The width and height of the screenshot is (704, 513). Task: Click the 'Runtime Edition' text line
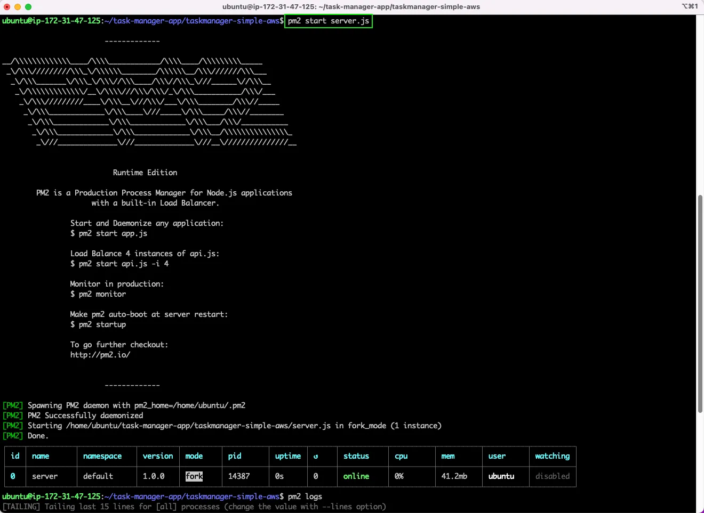tap(145, 173)
